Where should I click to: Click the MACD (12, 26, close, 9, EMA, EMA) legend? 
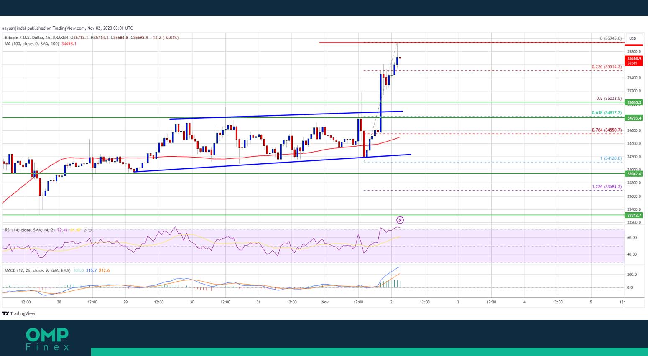point(38,270)
